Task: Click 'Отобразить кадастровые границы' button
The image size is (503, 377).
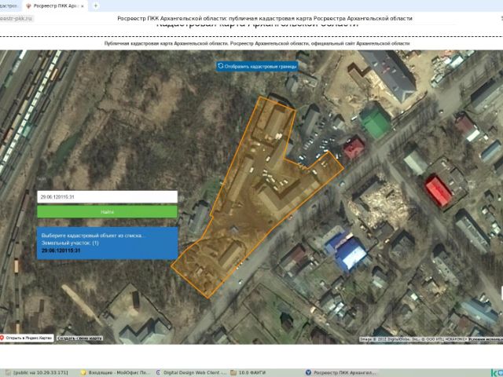Action: point(257,66)
